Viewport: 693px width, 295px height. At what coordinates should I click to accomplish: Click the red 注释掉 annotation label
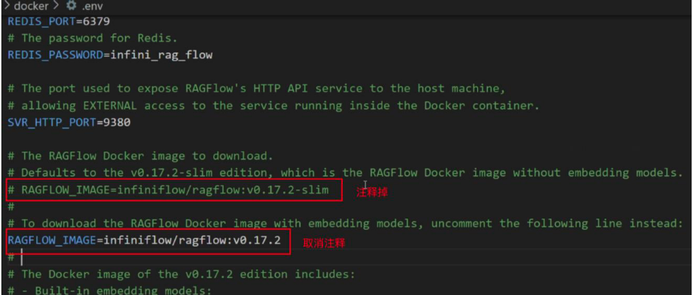(373, 193)
